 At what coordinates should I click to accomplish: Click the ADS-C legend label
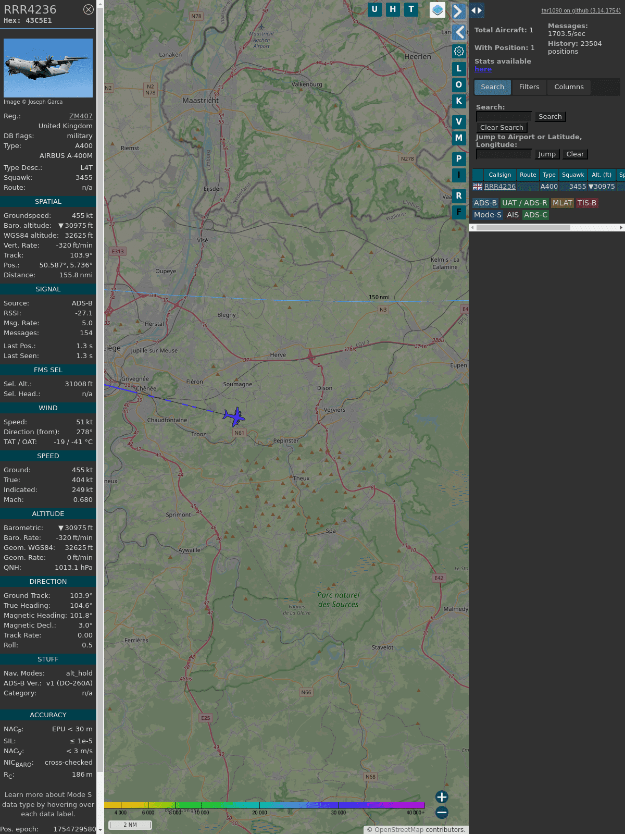coord(536,215)
